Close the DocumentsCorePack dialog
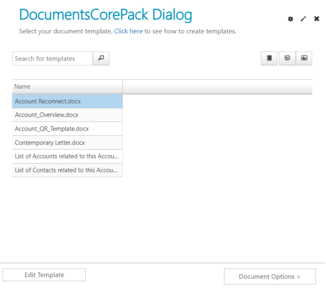Viewport: 326px width, 289px height. pos(316,19)
